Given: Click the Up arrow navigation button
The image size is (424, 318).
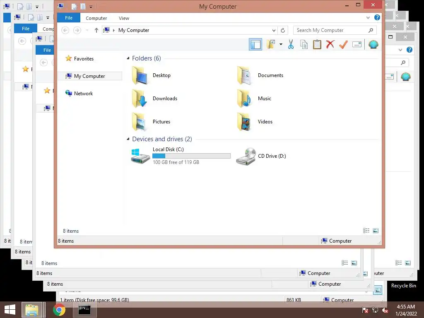Looking at the screenshot, I should tap(96, 30).
